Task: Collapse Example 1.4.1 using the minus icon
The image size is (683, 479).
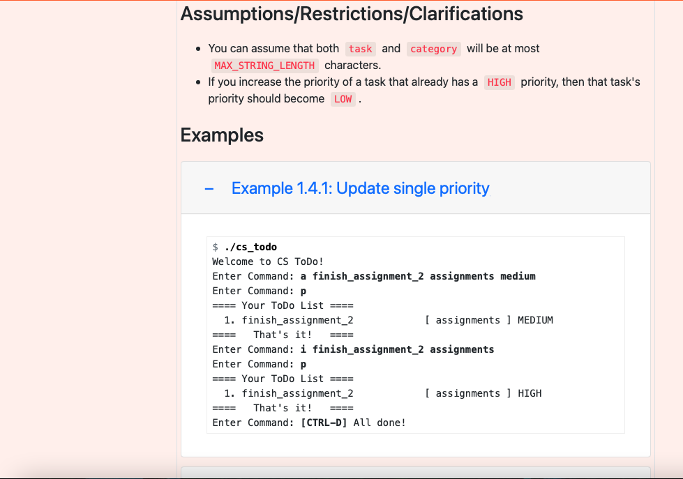Action: point(208,188)
